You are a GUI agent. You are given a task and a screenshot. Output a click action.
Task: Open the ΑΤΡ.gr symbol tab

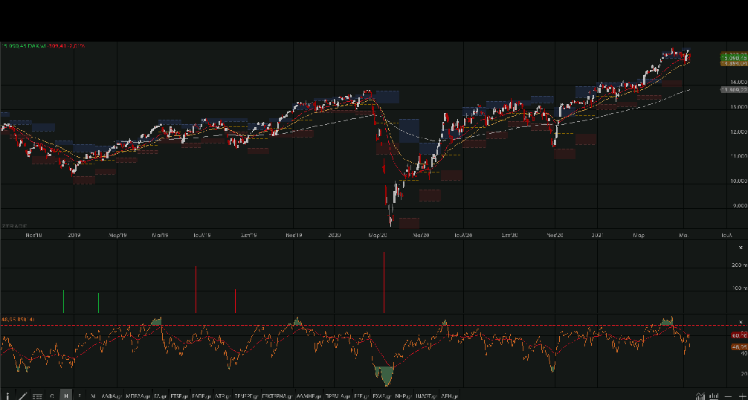223,396
